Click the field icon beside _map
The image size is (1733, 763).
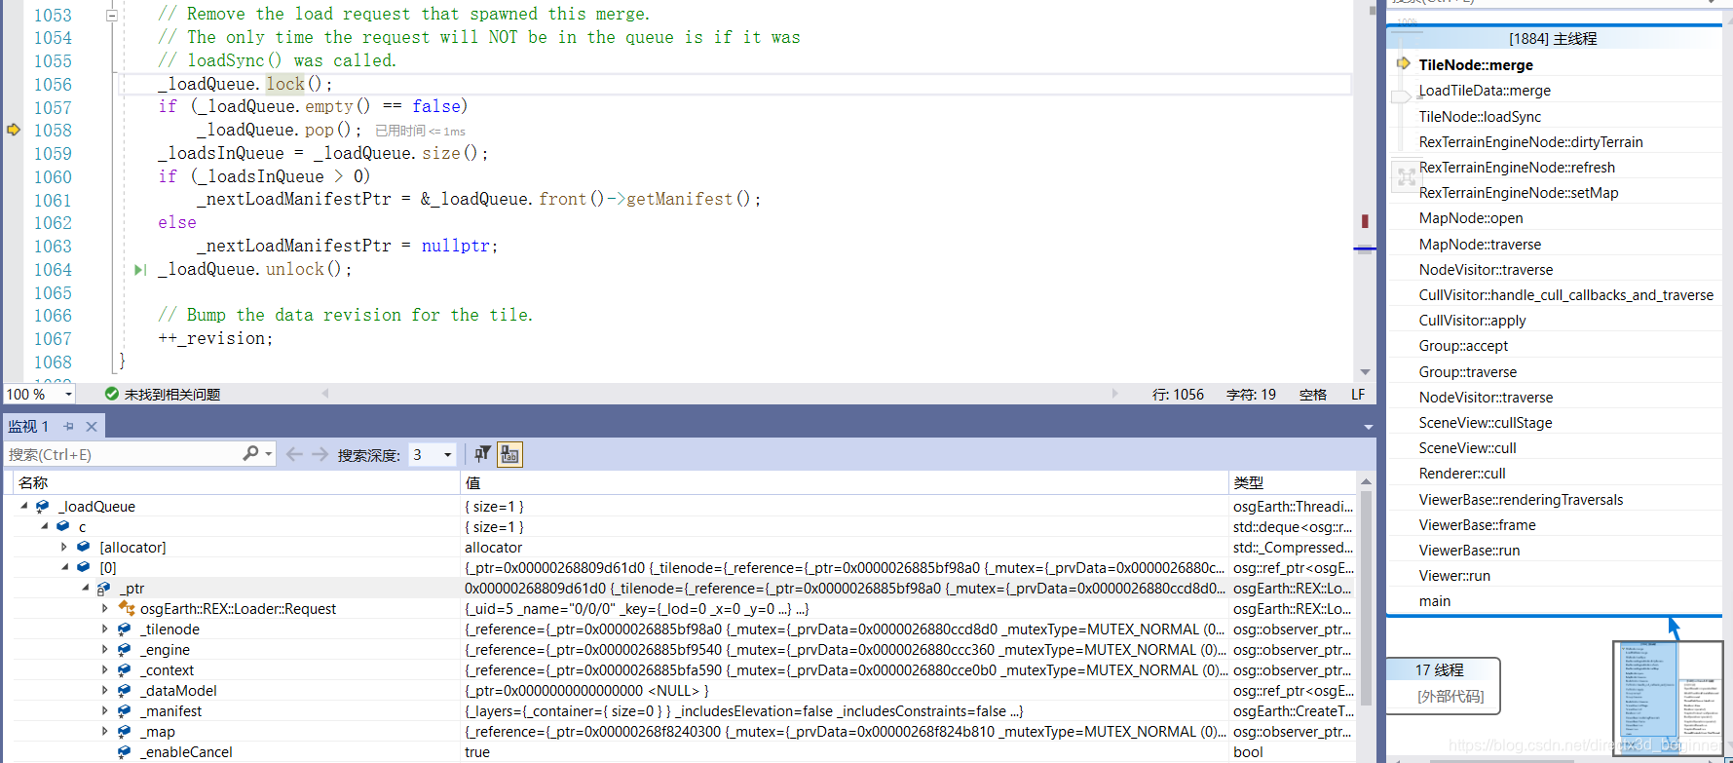coord(124,732)
